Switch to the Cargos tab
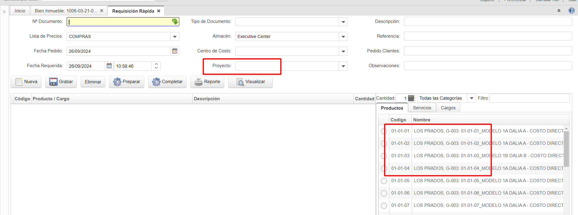This screenshot has height=215, width=578. (x=448, y=108)
